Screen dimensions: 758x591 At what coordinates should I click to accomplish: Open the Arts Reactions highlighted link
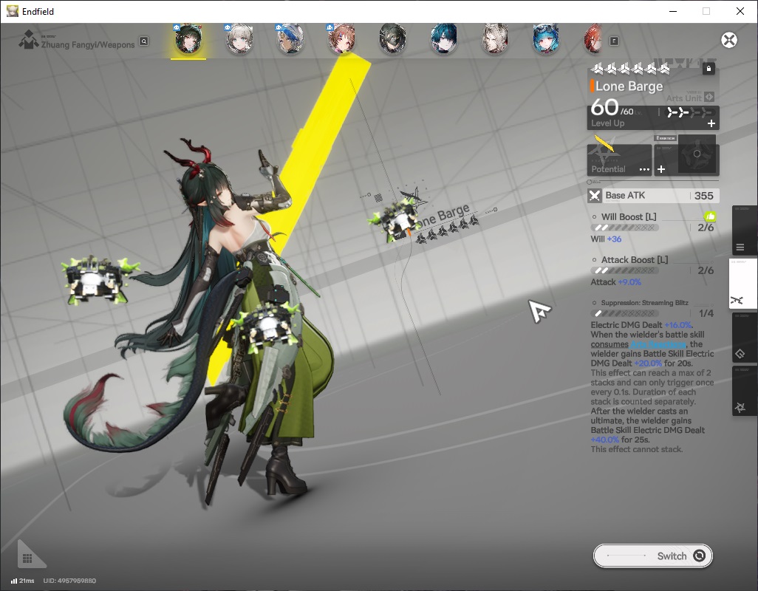click(x=658, y=344)
